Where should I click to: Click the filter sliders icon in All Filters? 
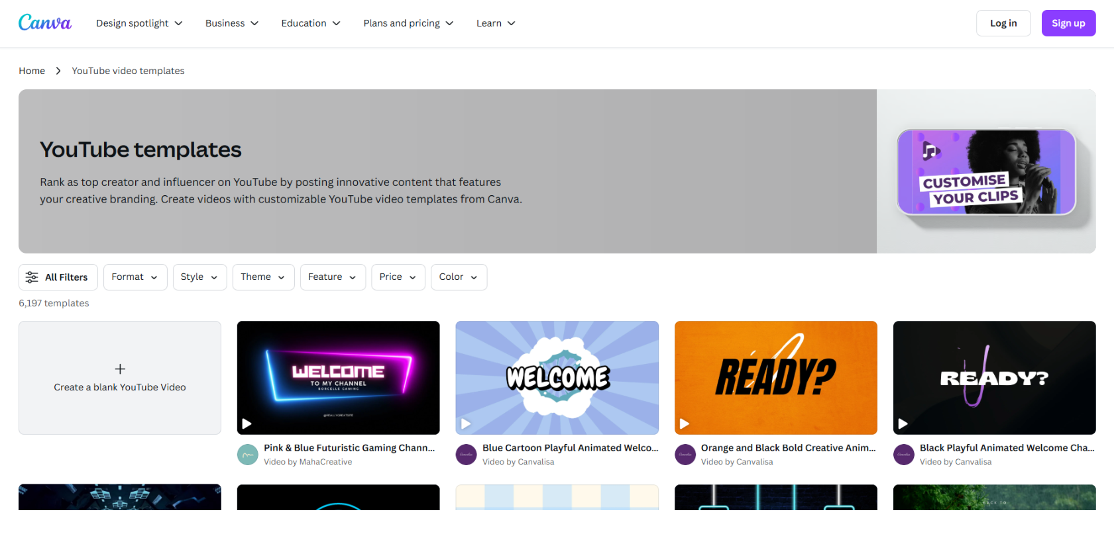pos(32,277)
